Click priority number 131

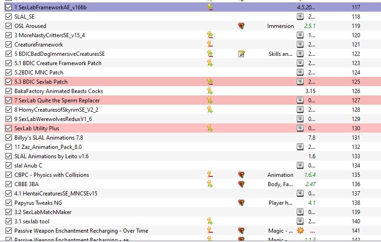pos(356,138)
